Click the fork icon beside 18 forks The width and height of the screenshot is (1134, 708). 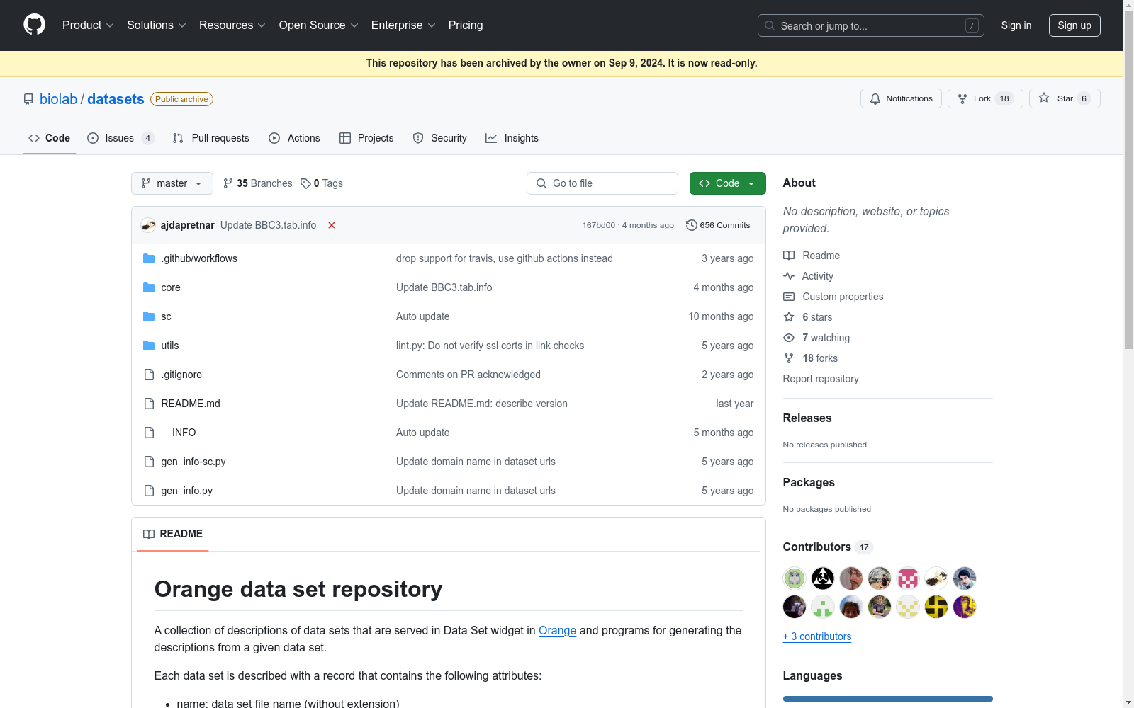[x=789, y=358]
